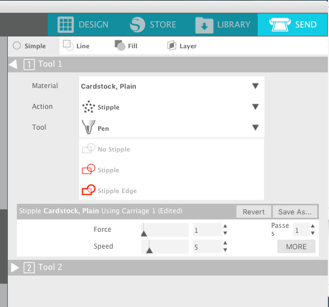Open the Action dropdown showing Stipple
This screenshot has height=307, width=329.
(x=172, y=107)
